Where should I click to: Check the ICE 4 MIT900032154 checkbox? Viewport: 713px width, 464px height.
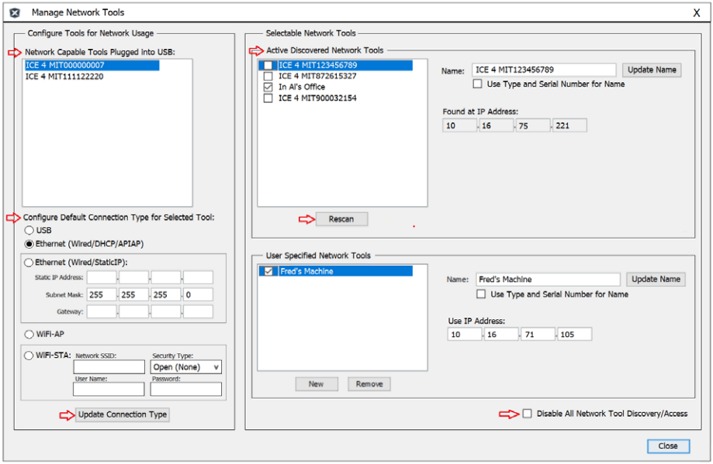[x=268, y=98]
